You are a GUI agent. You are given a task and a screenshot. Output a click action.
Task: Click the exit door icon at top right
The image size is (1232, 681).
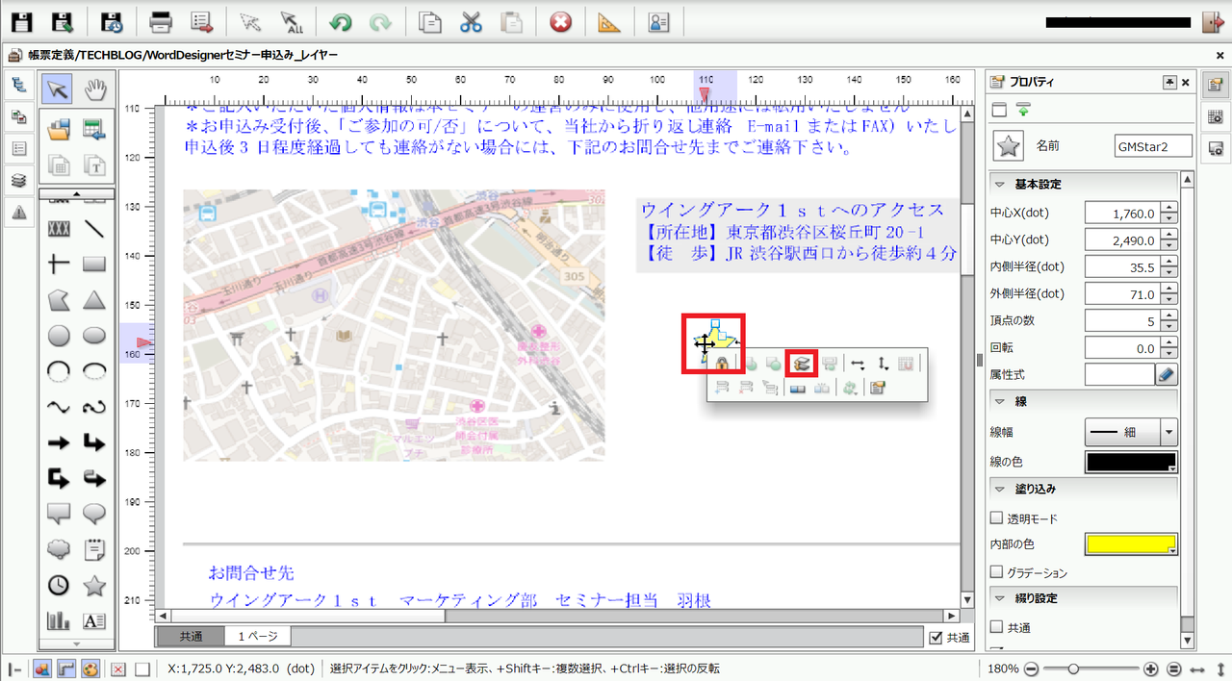coord(1212,21)
